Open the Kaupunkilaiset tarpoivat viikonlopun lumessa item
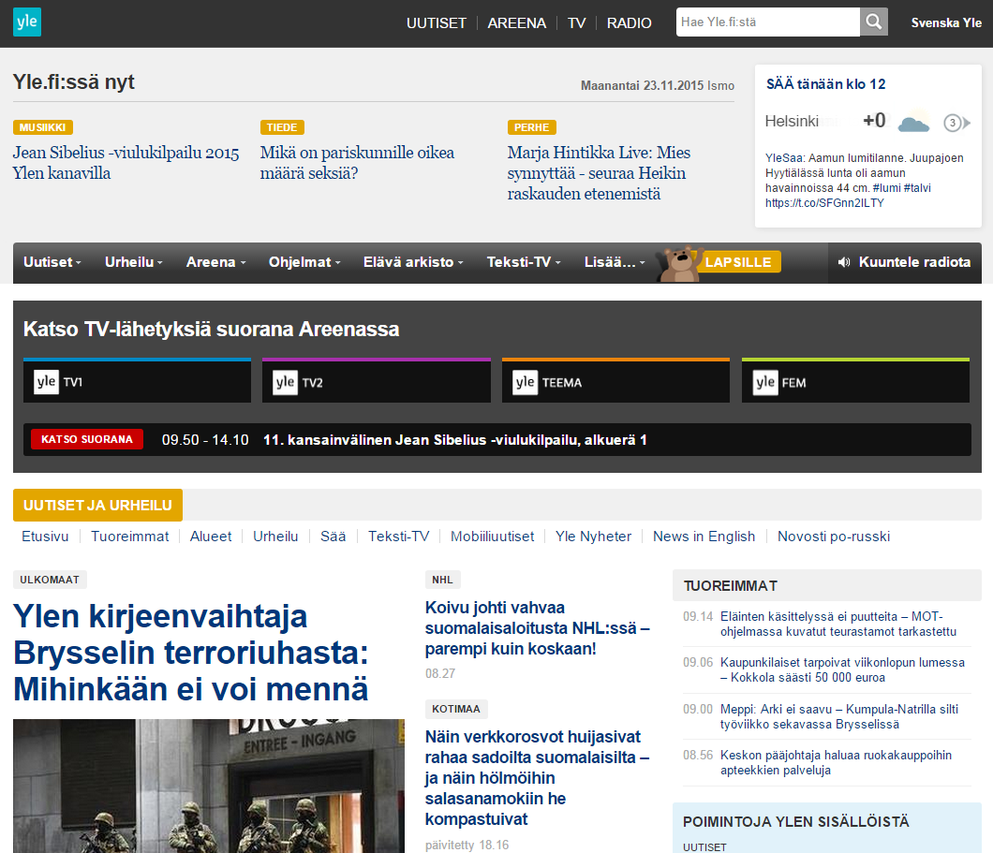This screenshot has height=853, width=993. click(842, 669)
